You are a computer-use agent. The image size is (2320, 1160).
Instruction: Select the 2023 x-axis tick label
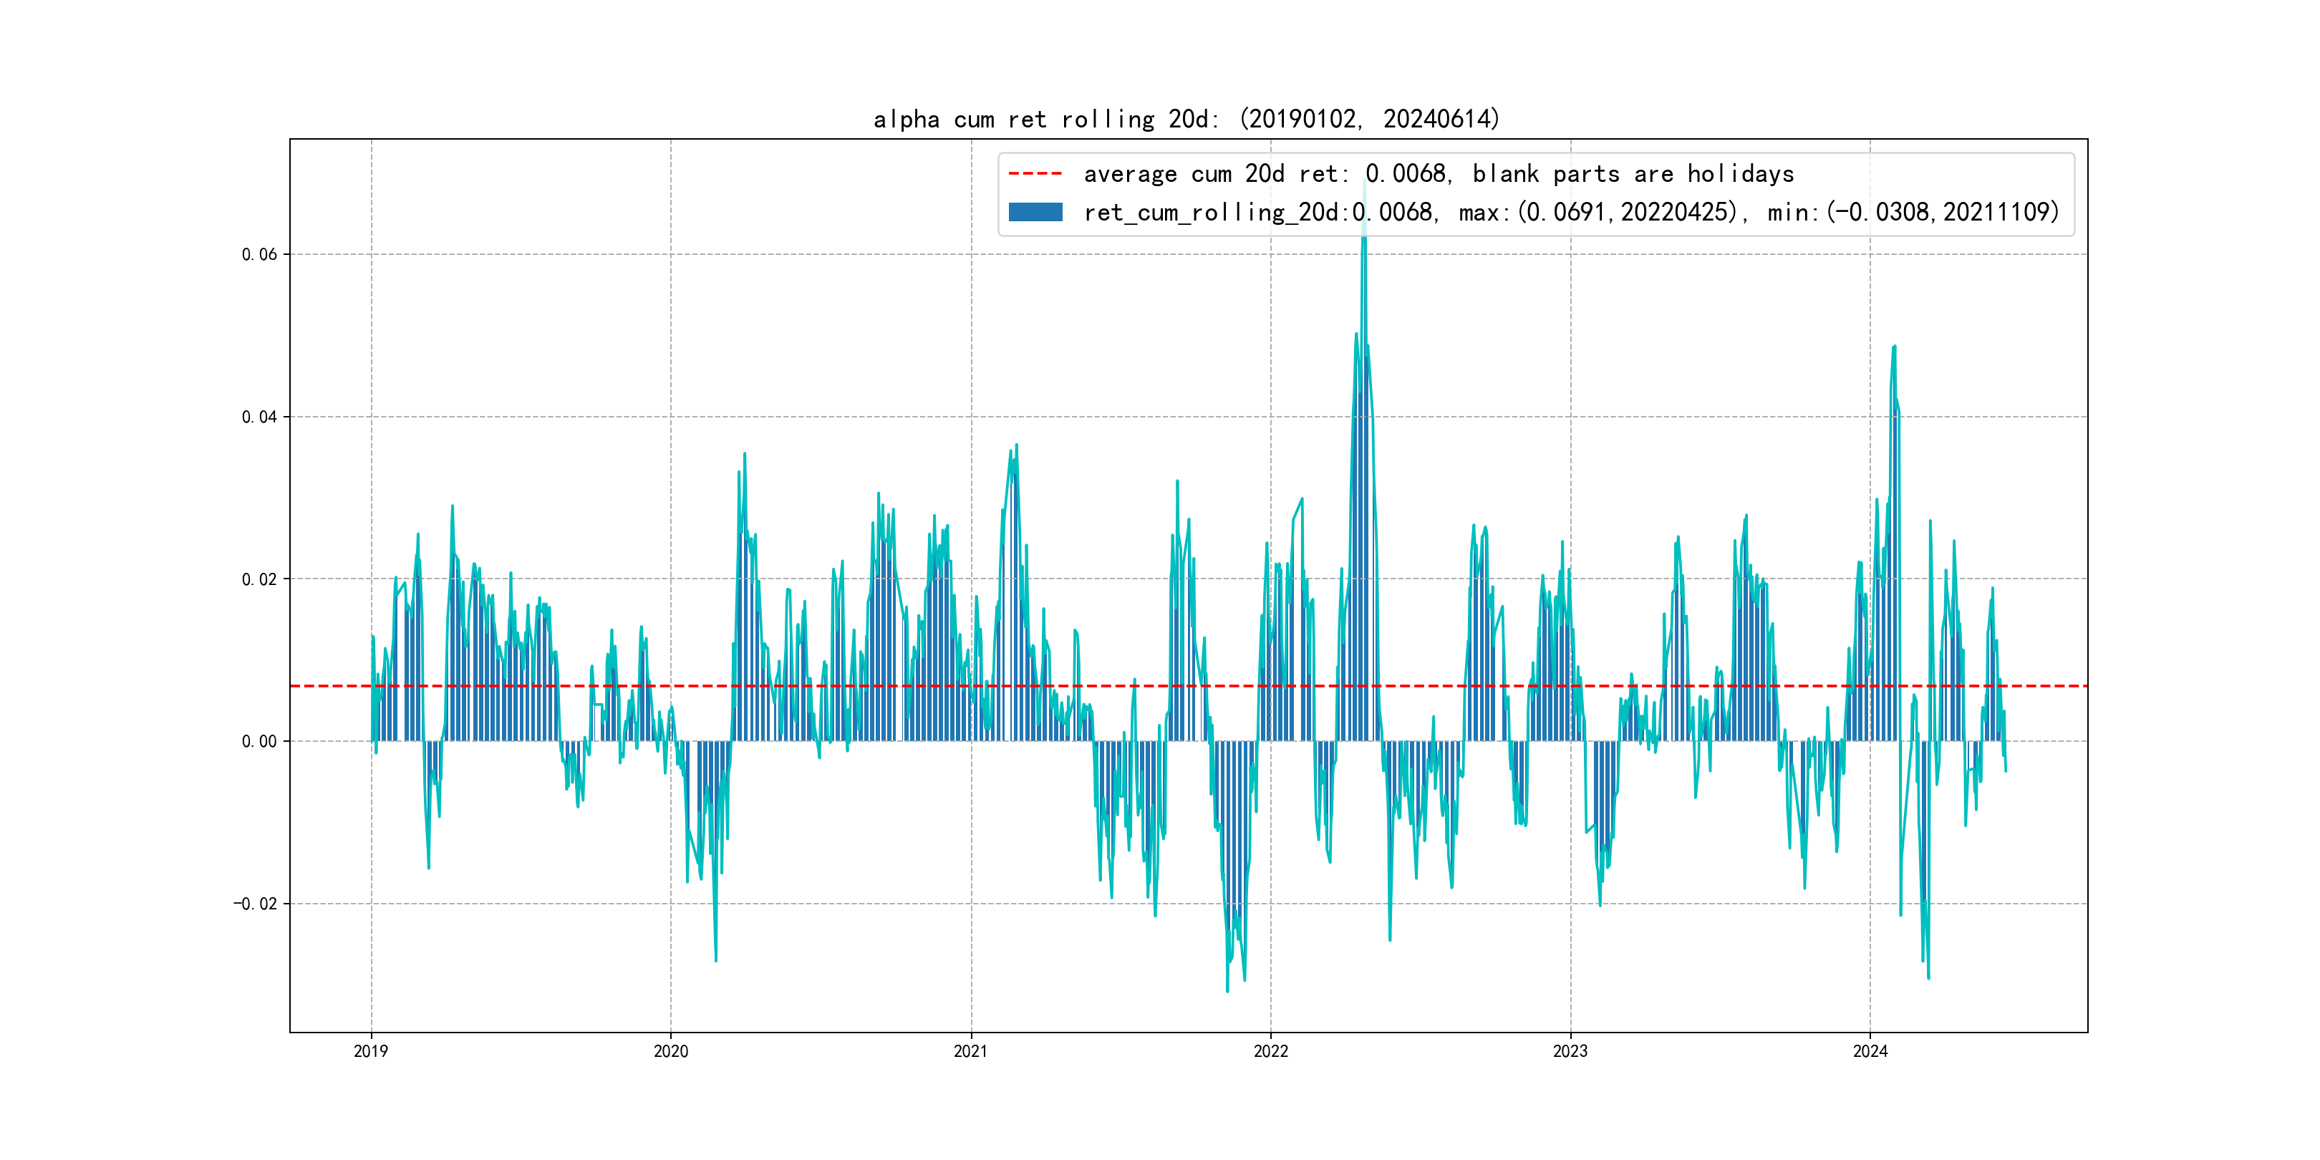point(1570,1051)
